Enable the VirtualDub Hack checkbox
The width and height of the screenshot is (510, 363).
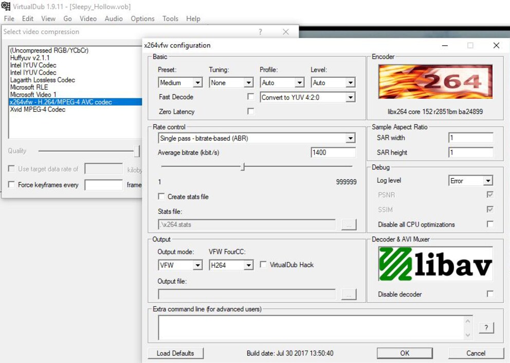[263, 264]
